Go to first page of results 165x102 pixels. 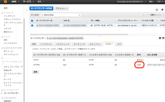(144, 15)
